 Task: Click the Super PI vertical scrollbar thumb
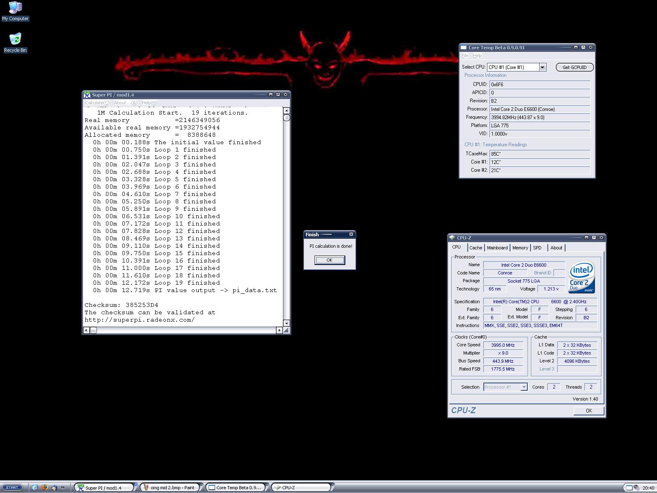[287, 117]
